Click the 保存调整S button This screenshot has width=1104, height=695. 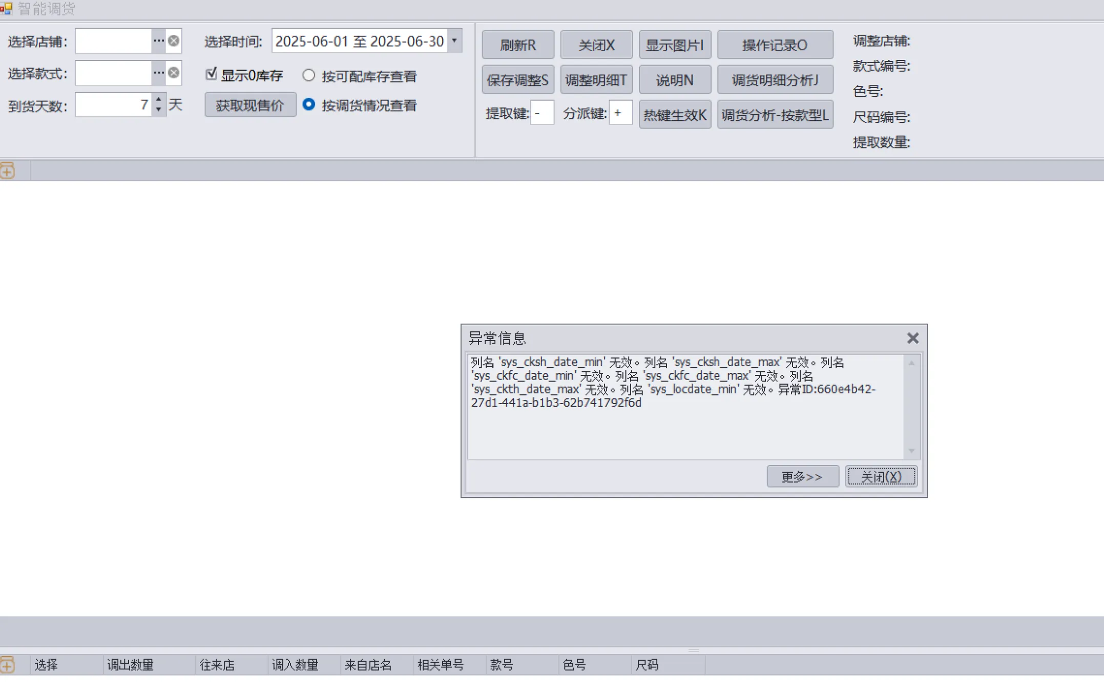pos(517,80)
